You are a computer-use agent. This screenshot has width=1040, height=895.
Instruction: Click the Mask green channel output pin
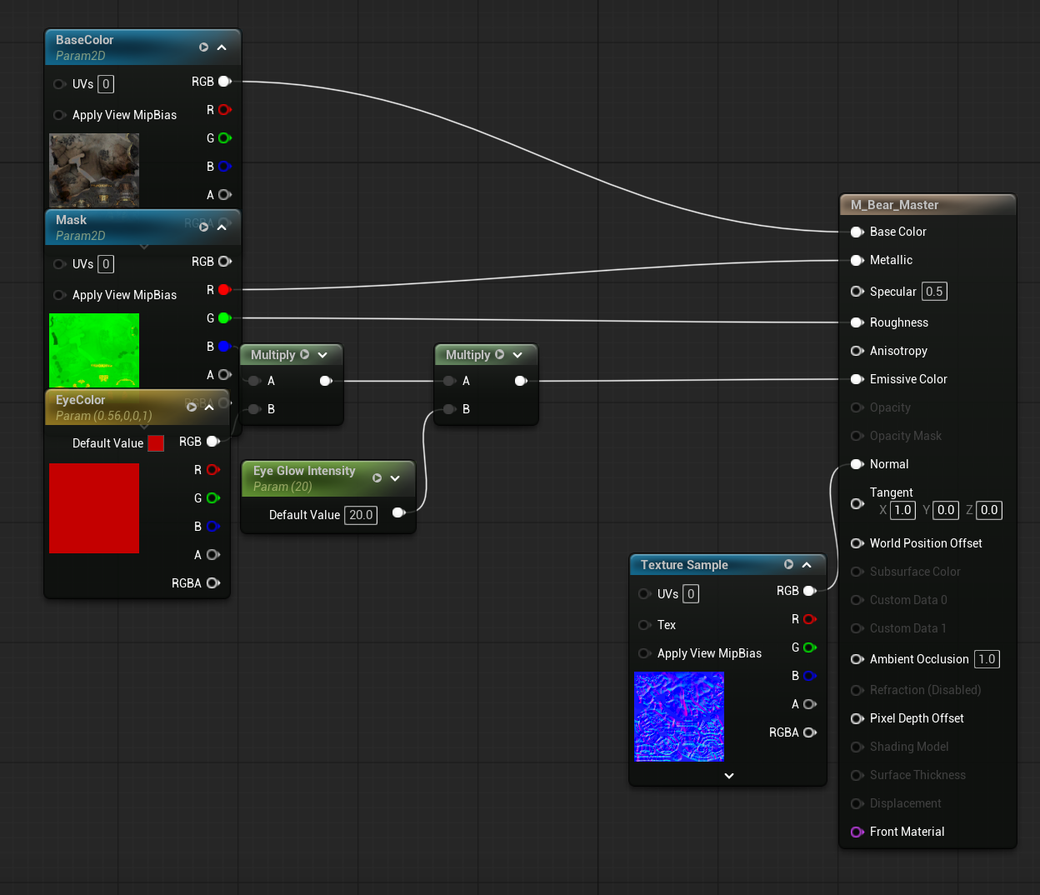(224, 318)
